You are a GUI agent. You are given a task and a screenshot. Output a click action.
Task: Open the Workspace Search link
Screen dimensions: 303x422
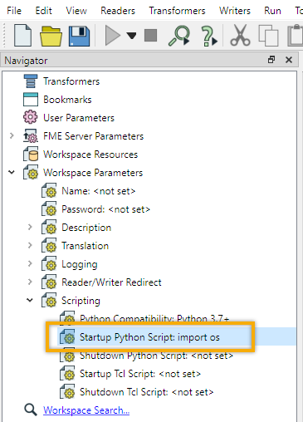86,410
